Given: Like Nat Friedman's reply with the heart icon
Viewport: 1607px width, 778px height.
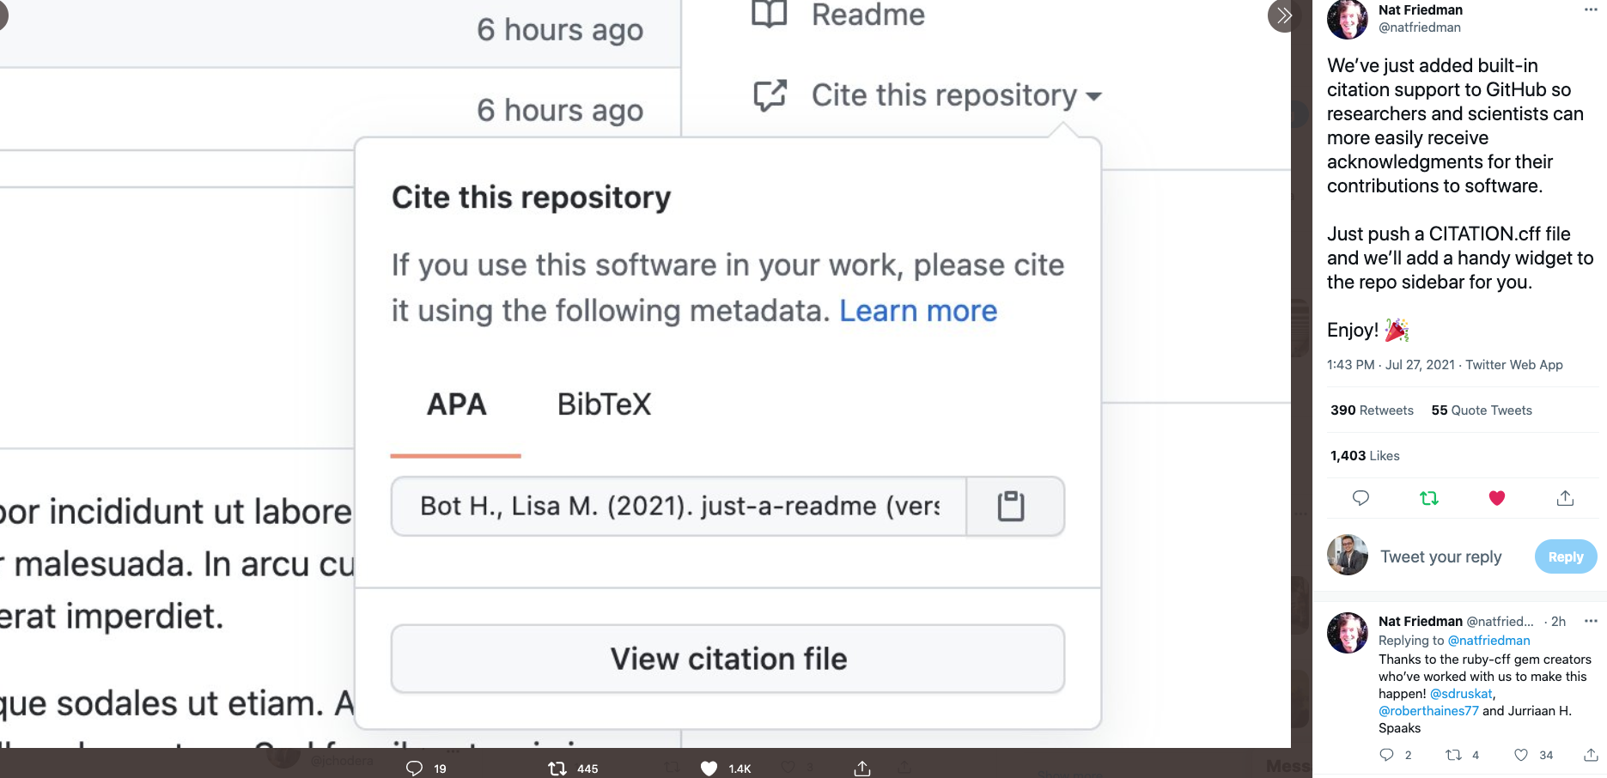Looking at the screenshot, I should 1522,755.
